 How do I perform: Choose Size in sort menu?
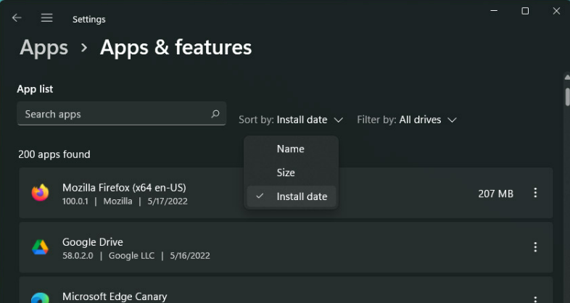click(x=286, y=173)
